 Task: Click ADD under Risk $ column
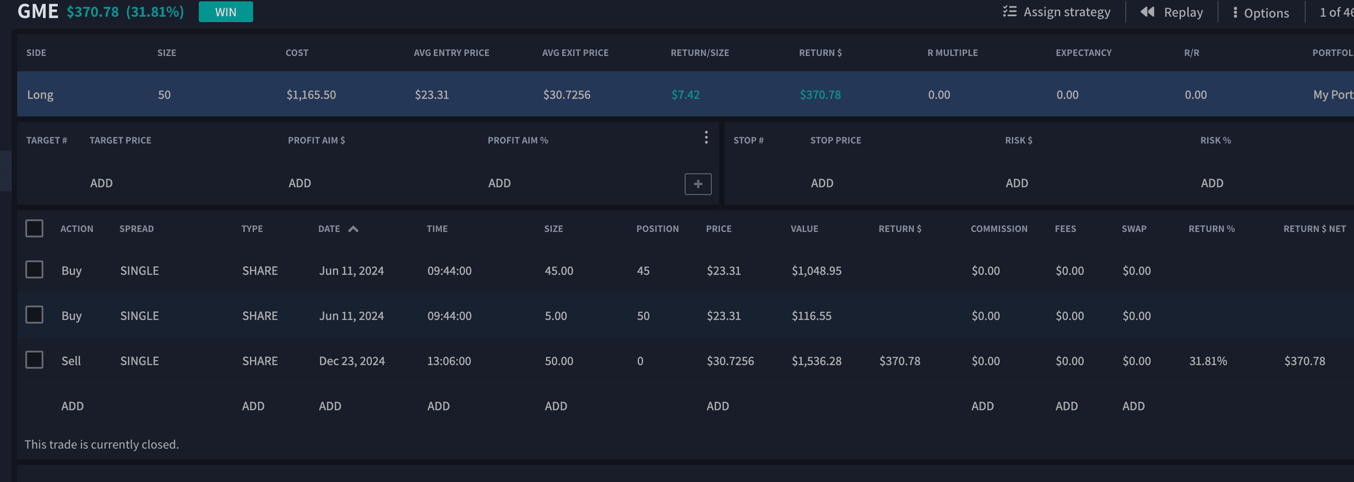(1016, 183)
